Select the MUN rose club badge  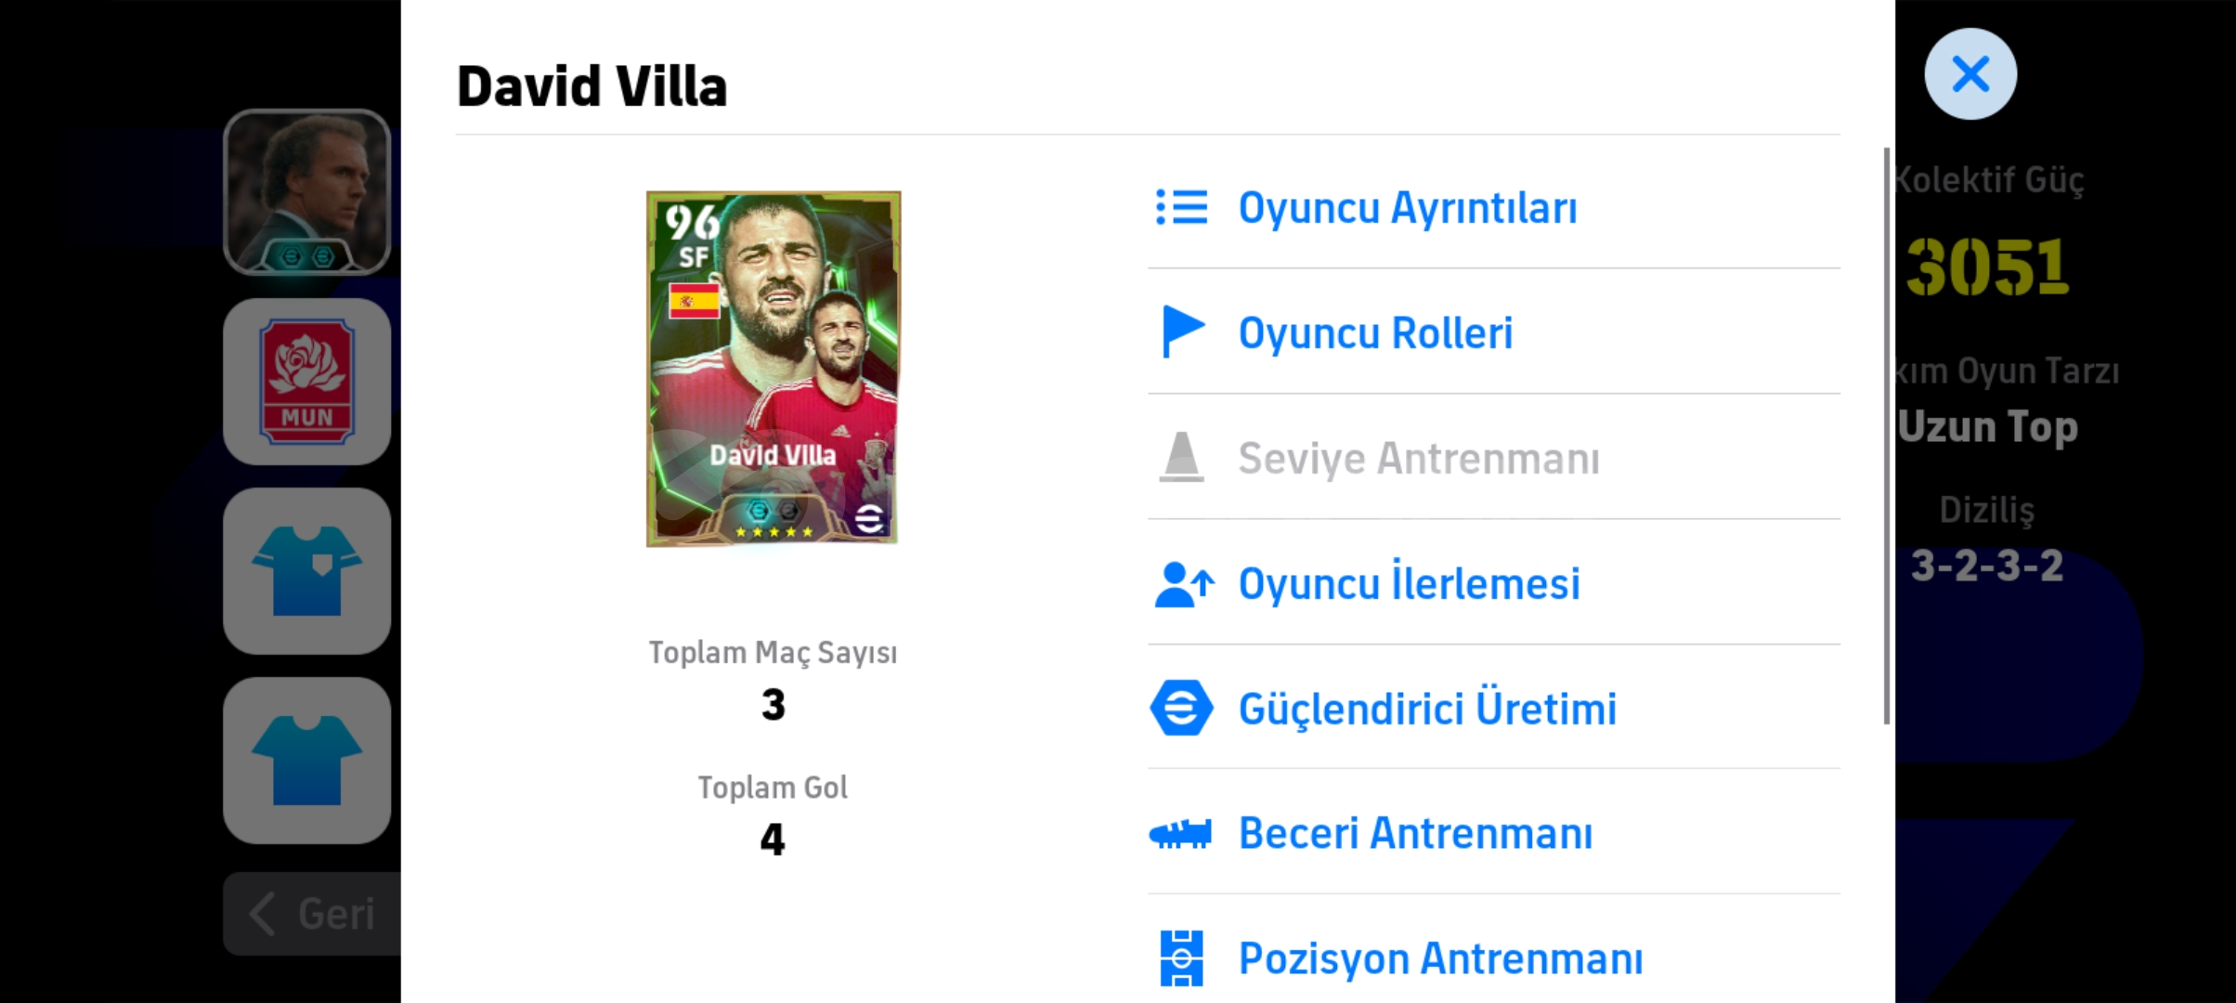[306, 382]
